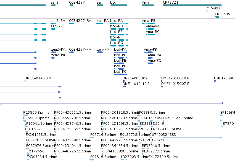Click clone end DME1-010L19.F
Image resolution: width=235 pixels, height=161 pixels.
[x=124, y=87]
